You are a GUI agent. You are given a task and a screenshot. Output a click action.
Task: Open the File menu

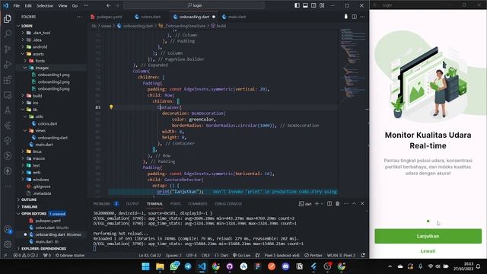point(17,5)
